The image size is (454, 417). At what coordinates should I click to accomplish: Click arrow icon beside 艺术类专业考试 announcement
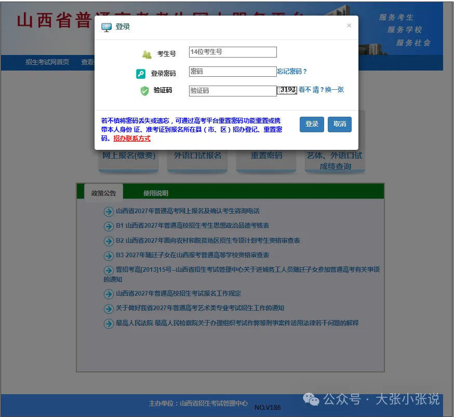(x=109, y=309)
